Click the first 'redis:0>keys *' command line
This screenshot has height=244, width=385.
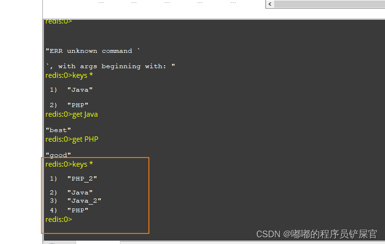[69, 75]
